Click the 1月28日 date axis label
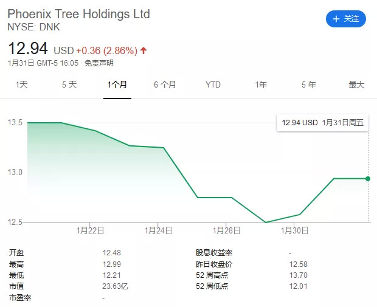377x307 pixels. (x=226, y=230)
